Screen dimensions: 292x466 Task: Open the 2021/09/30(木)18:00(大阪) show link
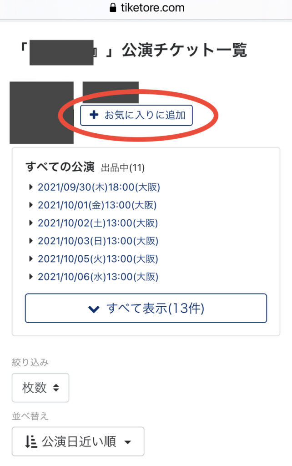click(x=99, y=187)
